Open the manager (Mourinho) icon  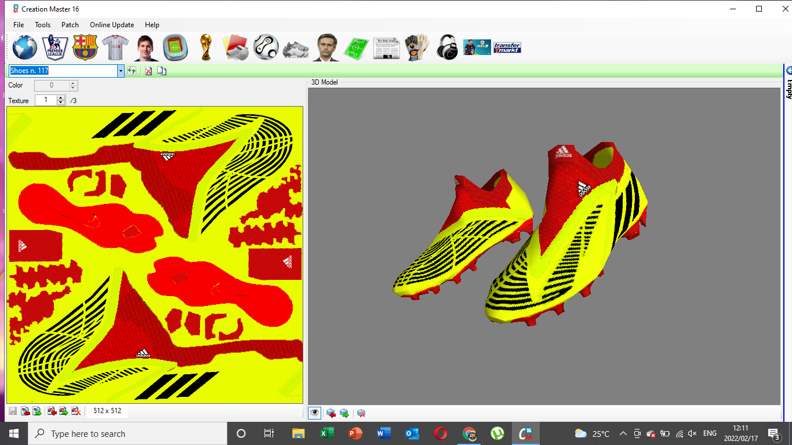[326, 48]
